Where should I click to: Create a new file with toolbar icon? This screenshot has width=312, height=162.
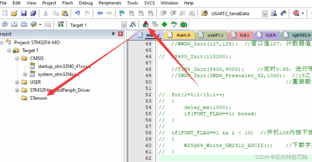[x=5, y=13]
